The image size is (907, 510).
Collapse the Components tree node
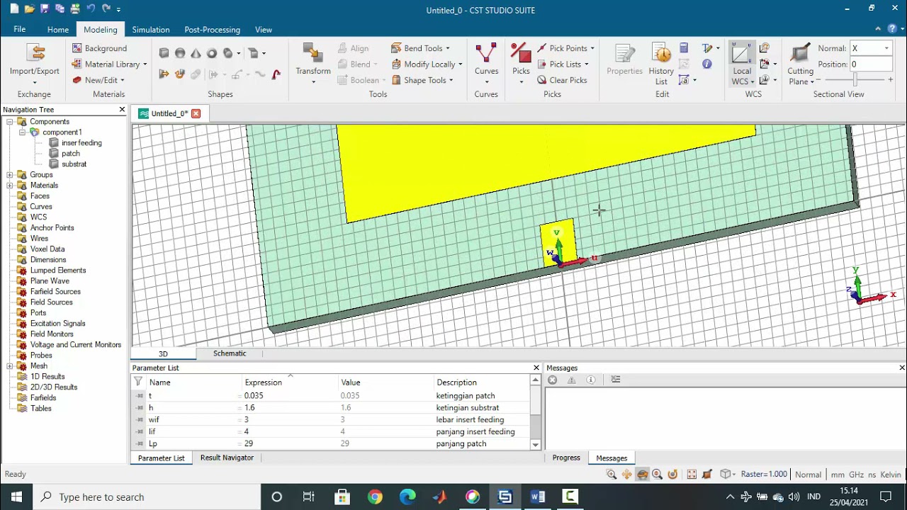(10, 122)
